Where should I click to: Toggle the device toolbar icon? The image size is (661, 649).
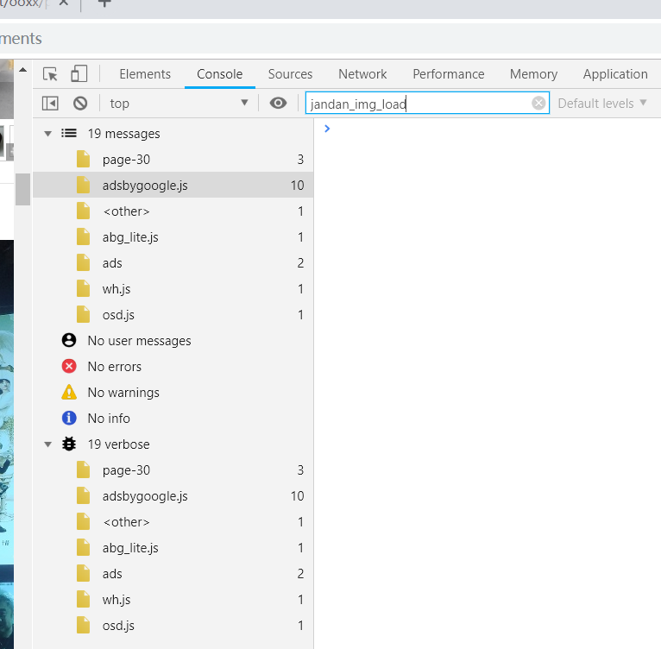[x=79, y=74]
